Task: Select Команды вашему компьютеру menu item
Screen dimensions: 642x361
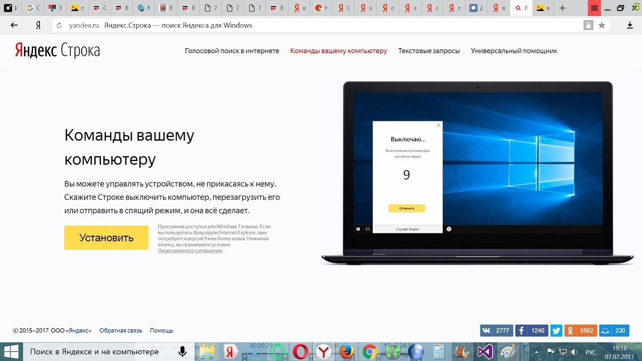Action: click(x=339, y=51)
